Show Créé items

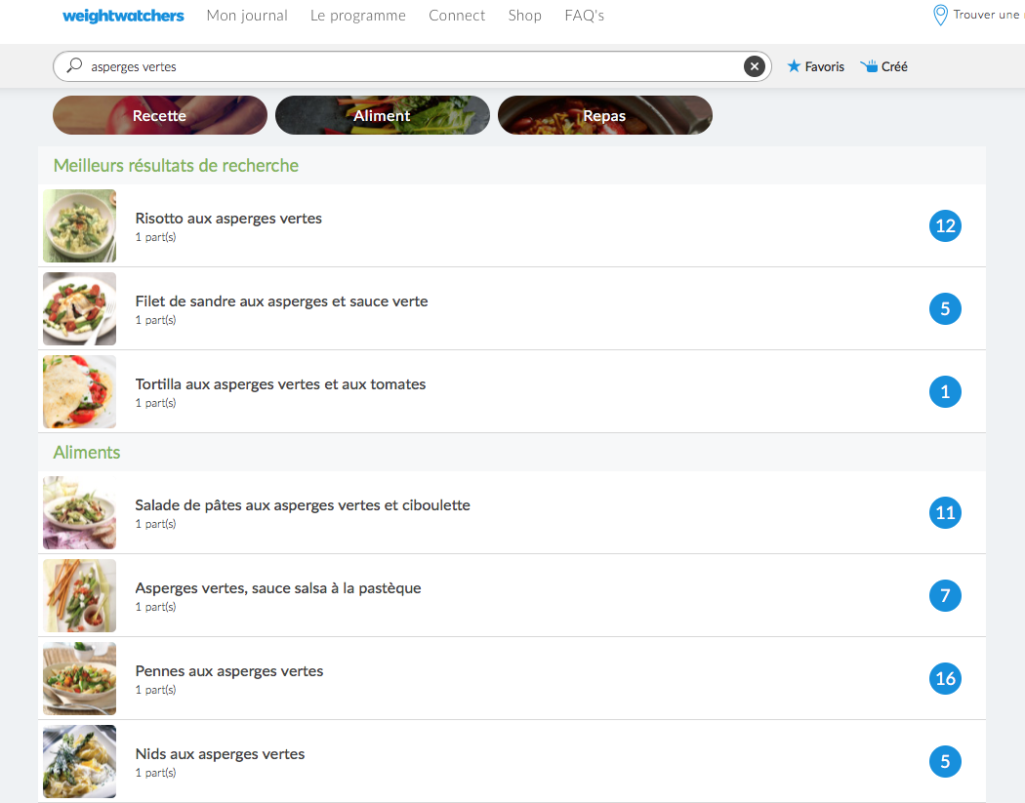[883, 66]
